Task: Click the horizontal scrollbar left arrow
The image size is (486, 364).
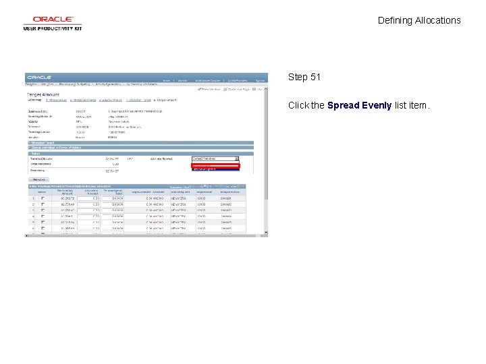Action: pyautogui.click(x=26, y=236)
